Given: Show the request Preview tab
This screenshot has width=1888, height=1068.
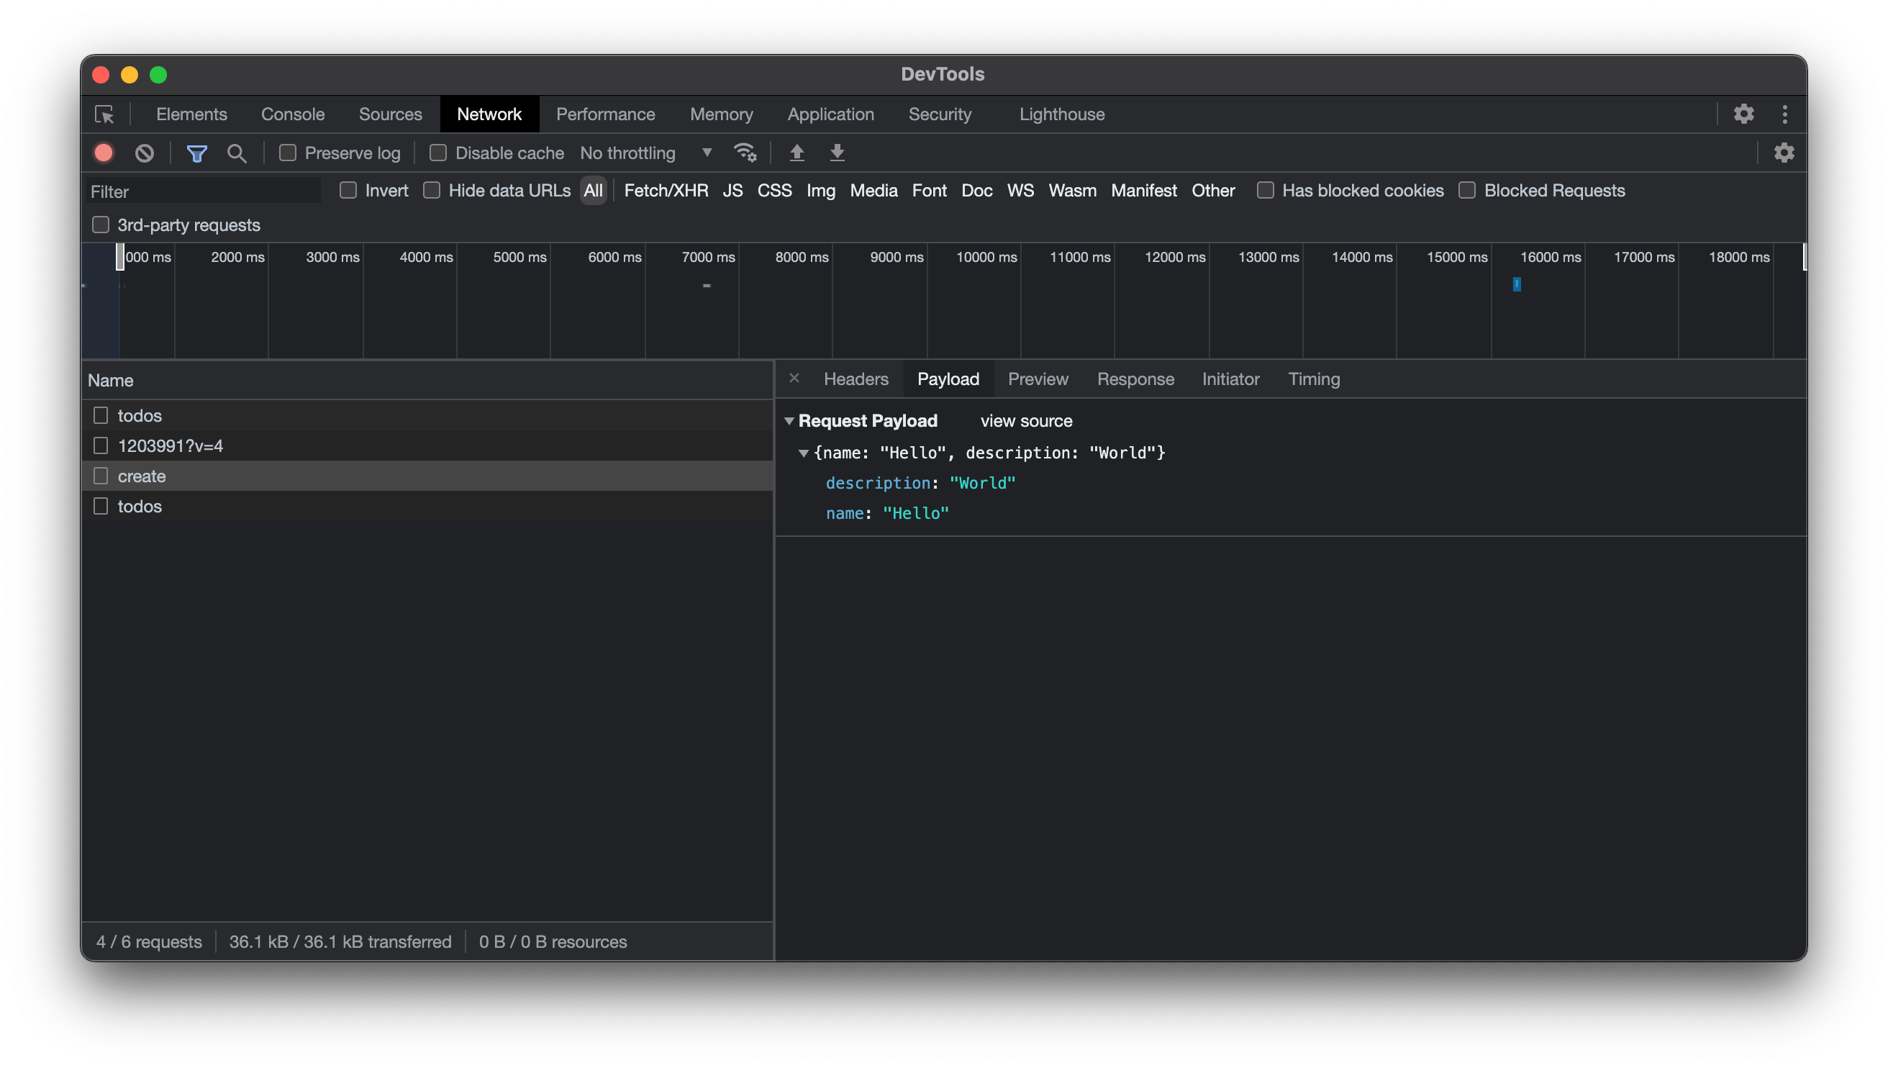Looking at the screenshot, I should tap(1038, 379).
